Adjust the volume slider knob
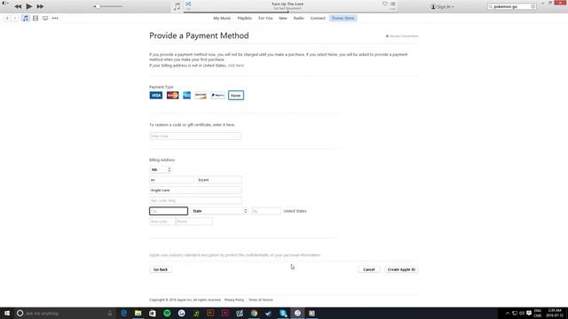The width and height of the screenshot is (568, 319). pyautogui.click(x=97, y=6)
